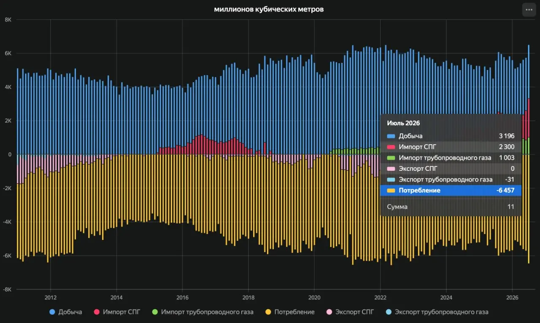
Task: Hide Импорт трубопроводного газа in the legend
Action: point(202,312)
